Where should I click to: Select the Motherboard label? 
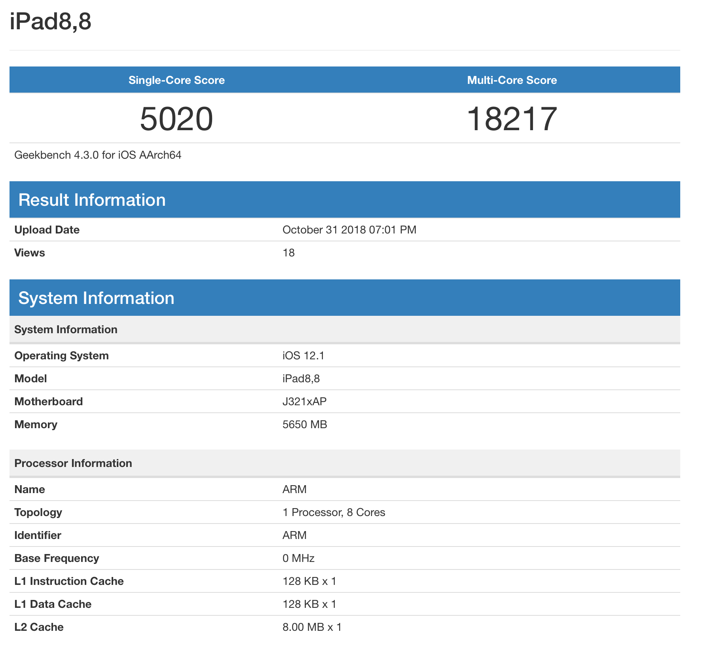48,402
